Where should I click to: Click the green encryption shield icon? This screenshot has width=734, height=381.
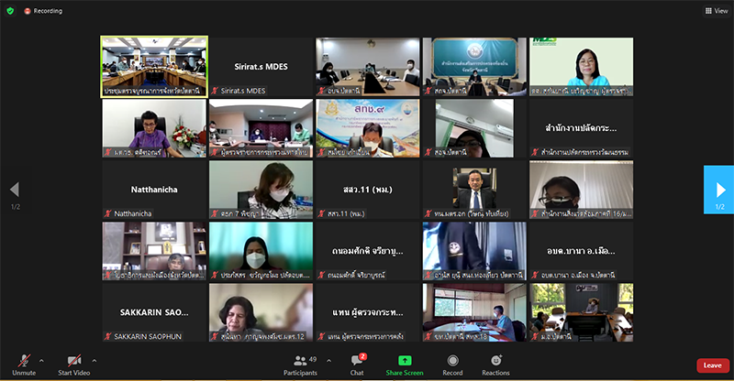[x=12, y=11]
